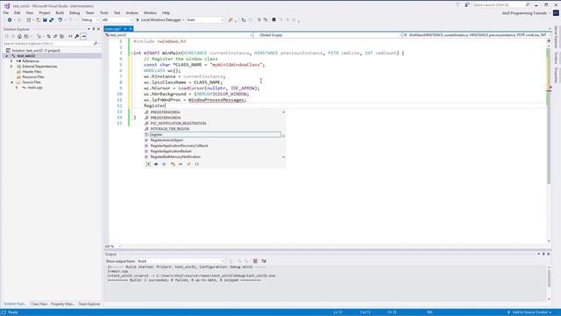The image size is (561, 316).
Task: Click the sixth filter icon below IntelliSense list
Action: (188, 164)
